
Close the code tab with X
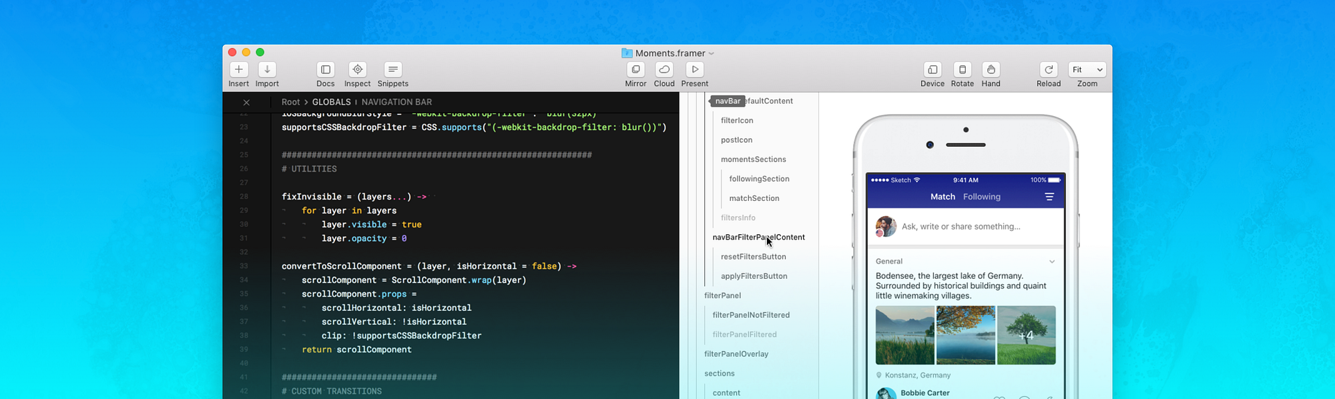(x=246, y=102)
